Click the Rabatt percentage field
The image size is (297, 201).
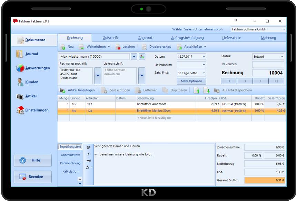(x=253, y=155)
